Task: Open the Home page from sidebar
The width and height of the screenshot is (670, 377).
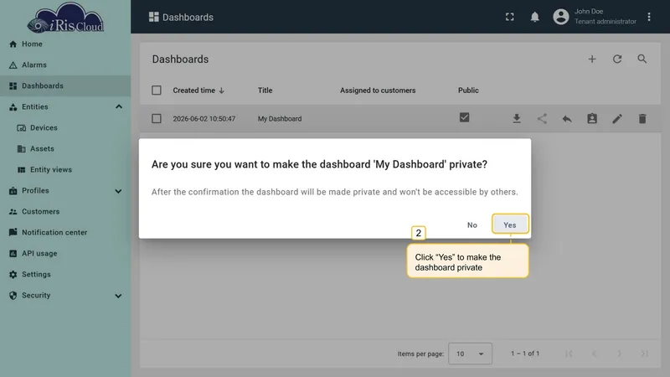Action: pos(65,44)
